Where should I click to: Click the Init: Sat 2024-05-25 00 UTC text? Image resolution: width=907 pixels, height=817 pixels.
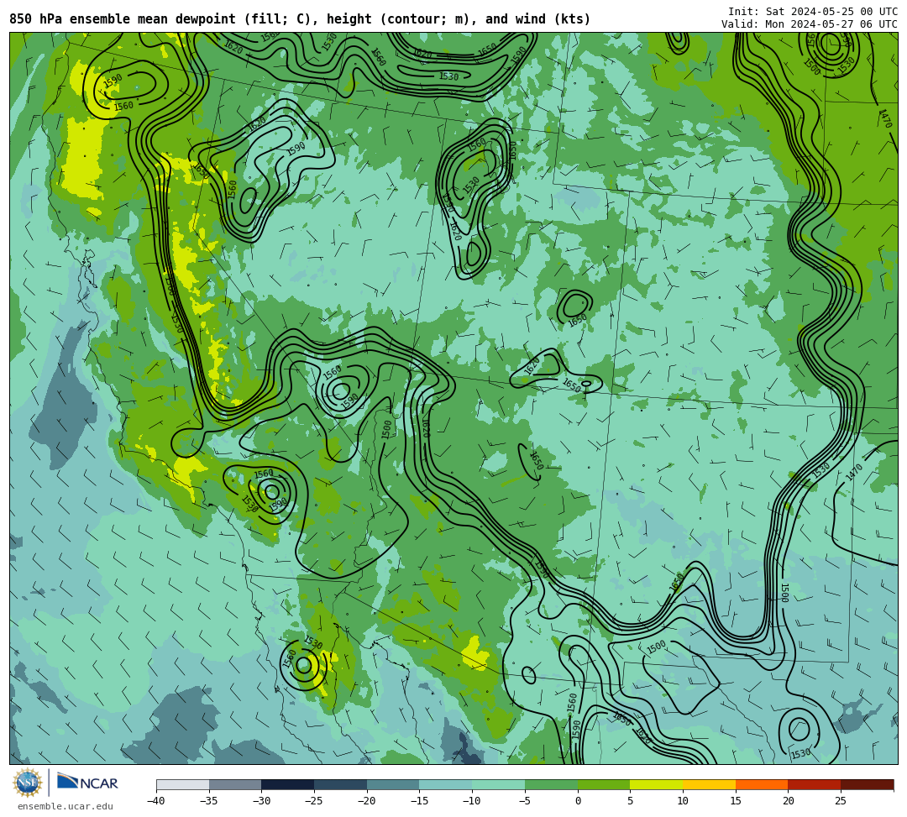tap(813, 12)
